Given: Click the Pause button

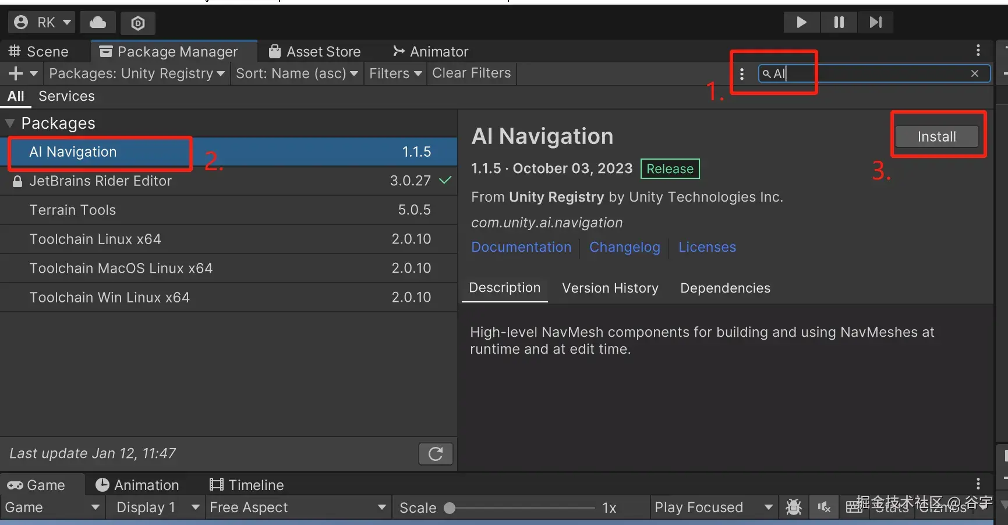Looking at the screenshot, I should 839,22.
